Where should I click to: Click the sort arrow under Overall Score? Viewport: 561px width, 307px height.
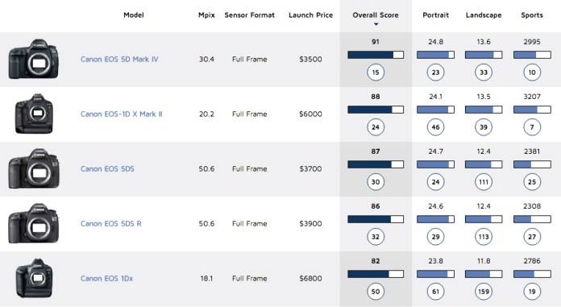pos(376,24)
